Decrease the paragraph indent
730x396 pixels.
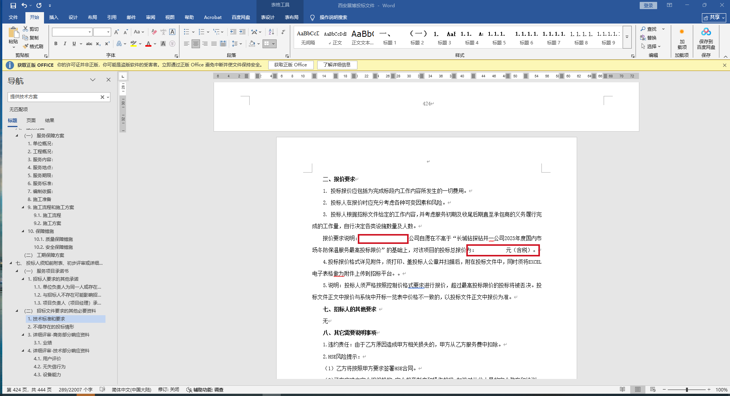[233, 32]
